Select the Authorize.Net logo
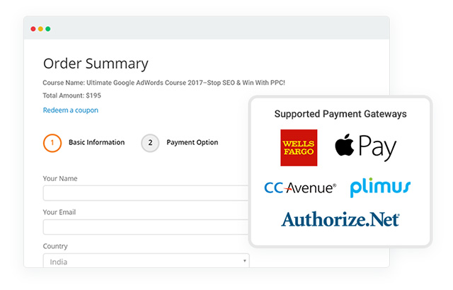The height and width of the screenshot is (290, 453). (x=340, y=219)
